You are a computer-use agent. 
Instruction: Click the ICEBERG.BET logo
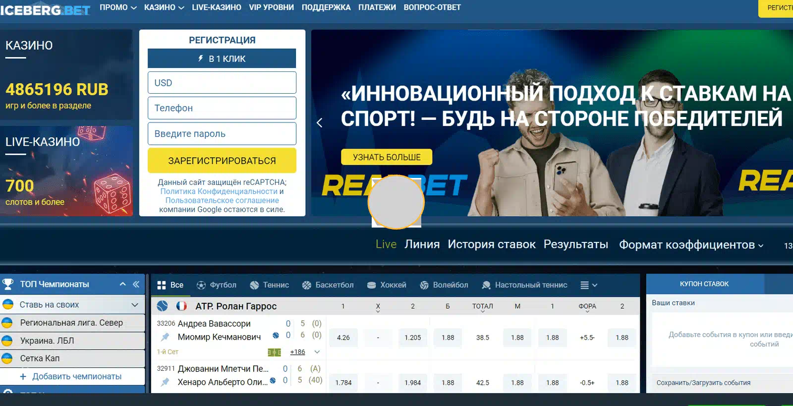[x=45, y=10]
